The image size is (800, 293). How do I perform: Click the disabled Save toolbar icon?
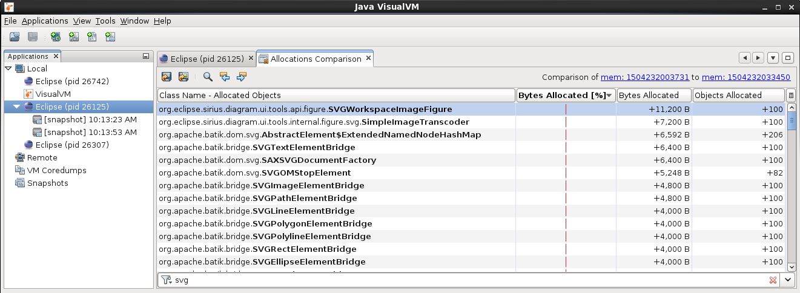tap(33, 37)
